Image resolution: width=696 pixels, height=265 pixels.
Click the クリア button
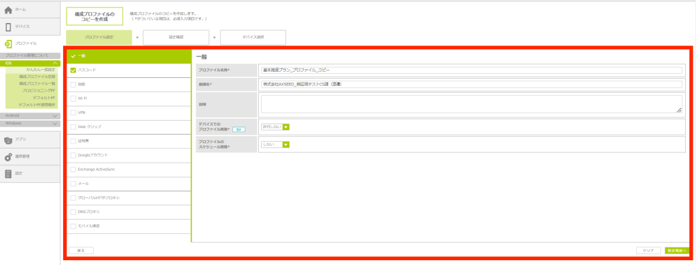648,250
